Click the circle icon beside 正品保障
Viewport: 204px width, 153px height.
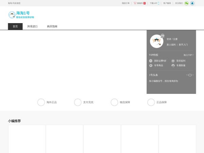pyautogui.click(x=151, y=102)
